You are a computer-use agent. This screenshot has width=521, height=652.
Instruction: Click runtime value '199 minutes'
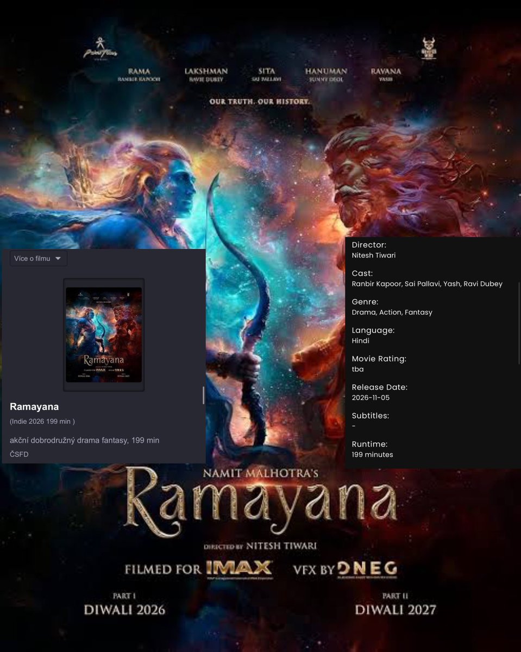pyautogui.click(x=372, y=455)
